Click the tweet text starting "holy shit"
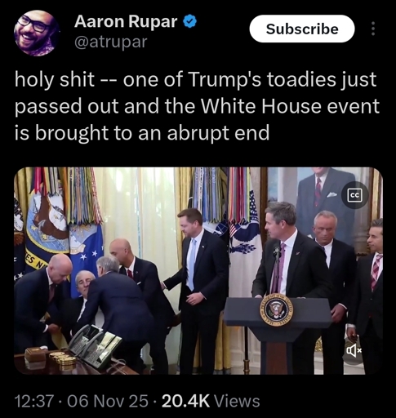 tap(197, 106)
